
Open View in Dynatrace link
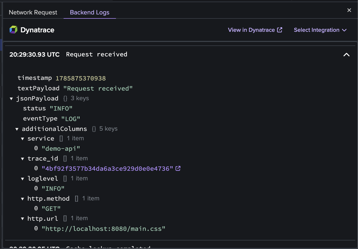tap(255, 30)
